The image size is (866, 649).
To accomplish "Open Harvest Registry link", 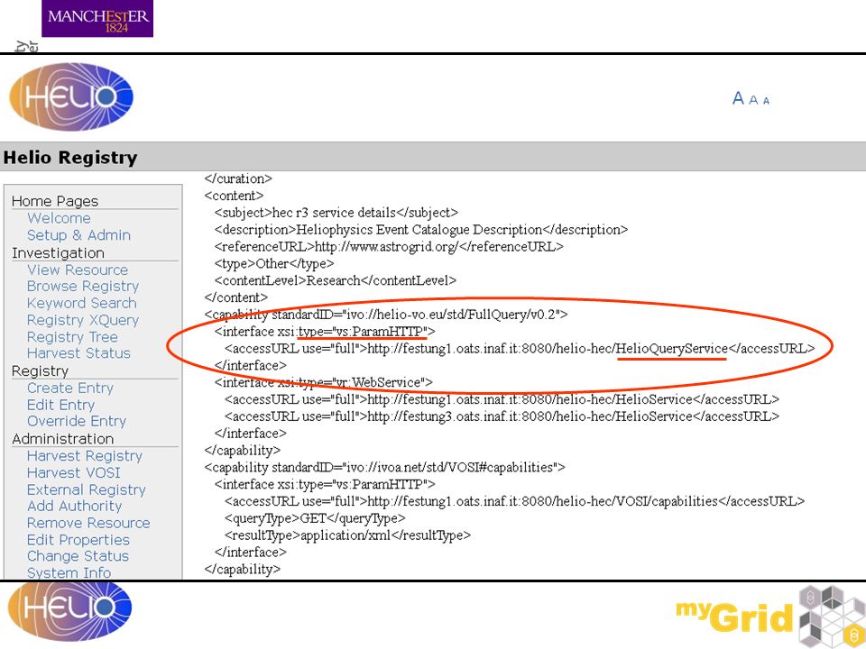I will pyautogui.click(x=85, y=456).
